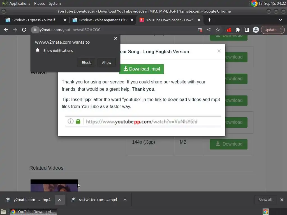Open the Extensions puzzle icon
287x215 pixels.
tap(238, 30)
